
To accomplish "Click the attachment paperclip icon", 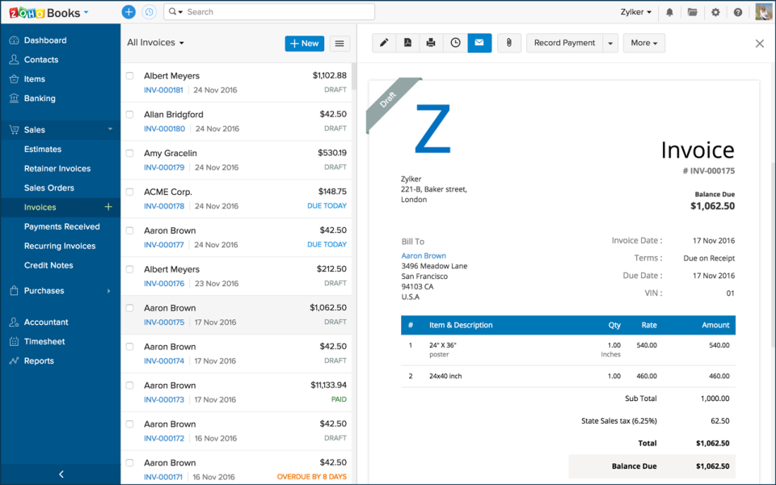I will point(508,43).
